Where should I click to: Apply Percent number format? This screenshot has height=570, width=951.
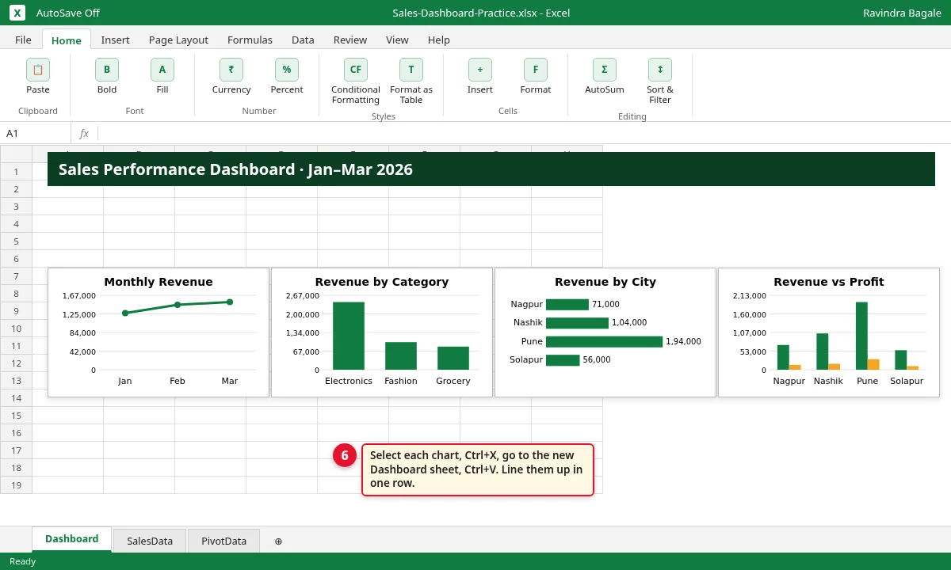(x=287, y=70)
